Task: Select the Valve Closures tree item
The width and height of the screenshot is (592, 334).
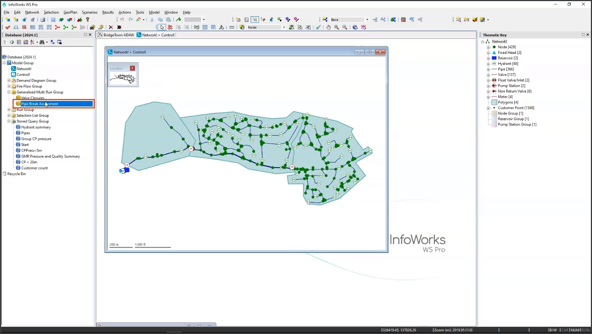Action: pos(33,98)
